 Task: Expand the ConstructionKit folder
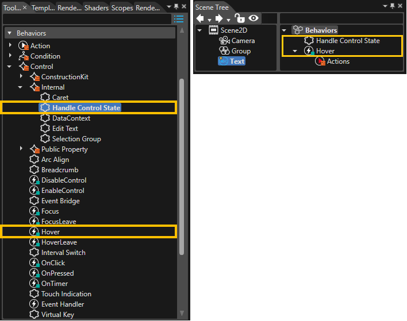21,76
